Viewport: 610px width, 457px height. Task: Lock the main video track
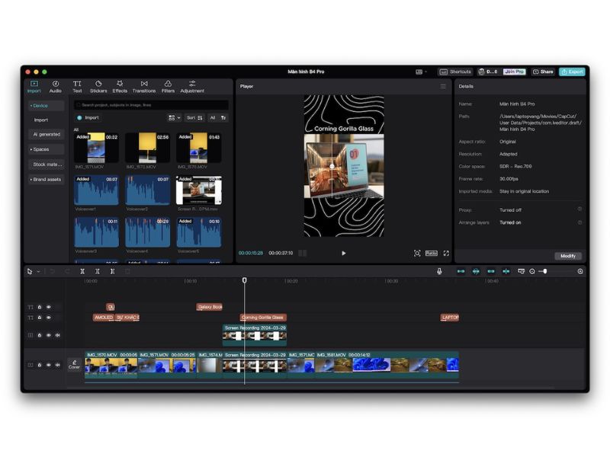point(40,365)
